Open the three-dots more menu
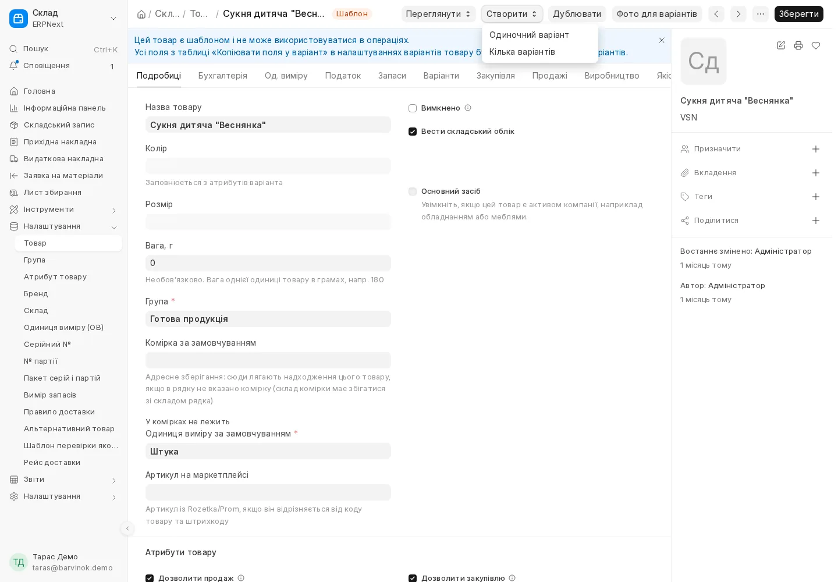Screen dimensions: 838x582 click(x=761, y=14)
